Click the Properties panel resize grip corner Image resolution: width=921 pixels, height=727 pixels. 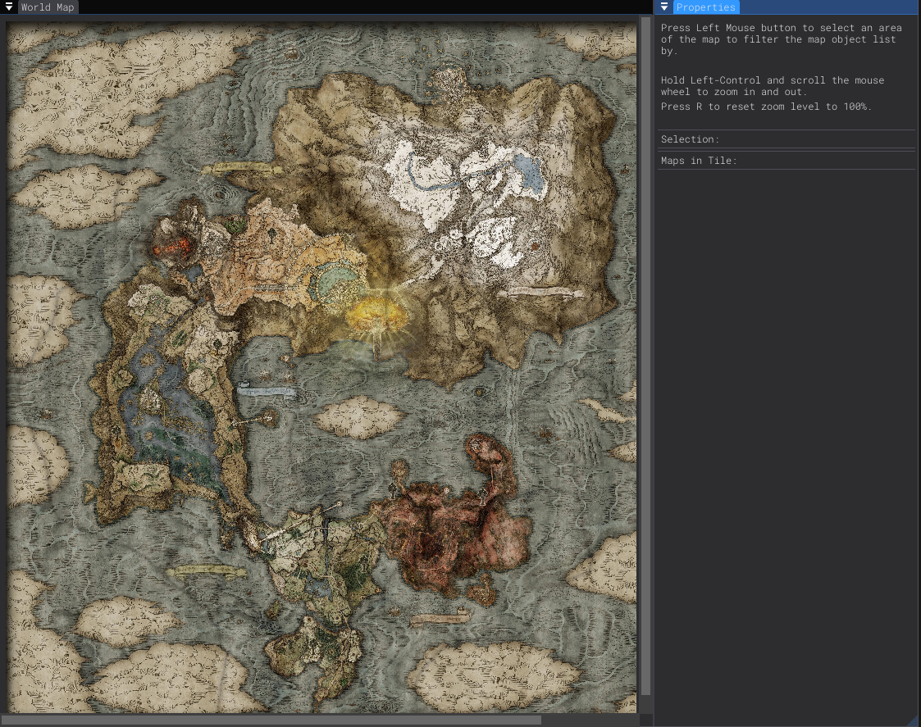tap(914, 720)
